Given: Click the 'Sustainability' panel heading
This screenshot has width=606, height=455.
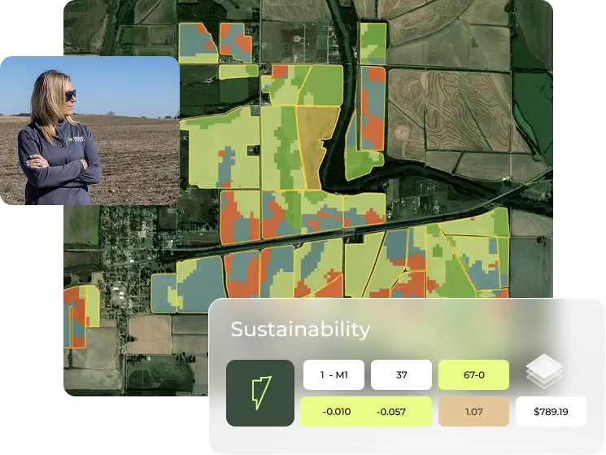Looking at the screenshot, I should [300, 330].
